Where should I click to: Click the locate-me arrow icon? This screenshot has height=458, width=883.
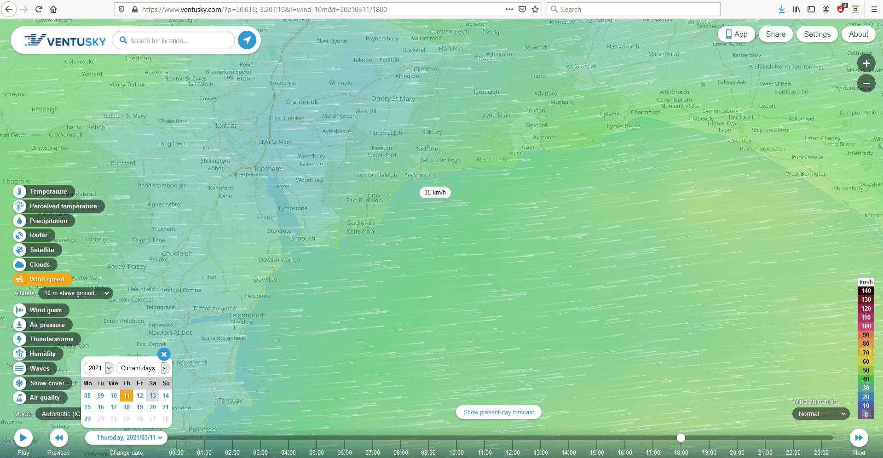pos(247,40)
